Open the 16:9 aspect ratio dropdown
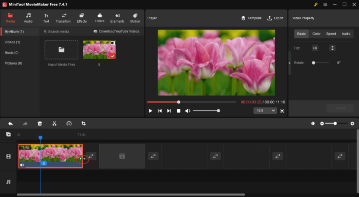The image size is (359, 197). (264, 111)
